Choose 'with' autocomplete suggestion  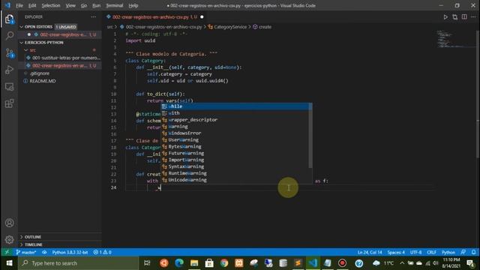click(x=235, y=113)
